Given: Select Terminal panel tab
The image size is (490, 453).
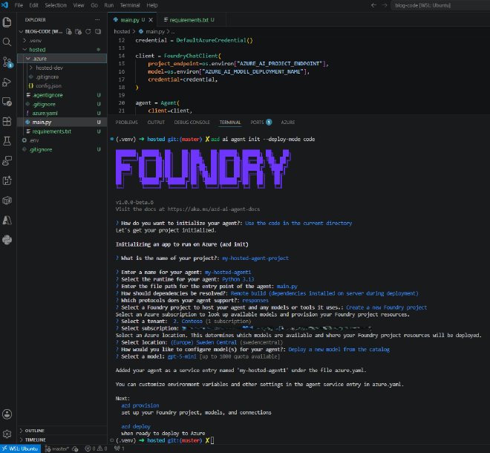Looking at the screenshot, I should [x=230, y=123].
